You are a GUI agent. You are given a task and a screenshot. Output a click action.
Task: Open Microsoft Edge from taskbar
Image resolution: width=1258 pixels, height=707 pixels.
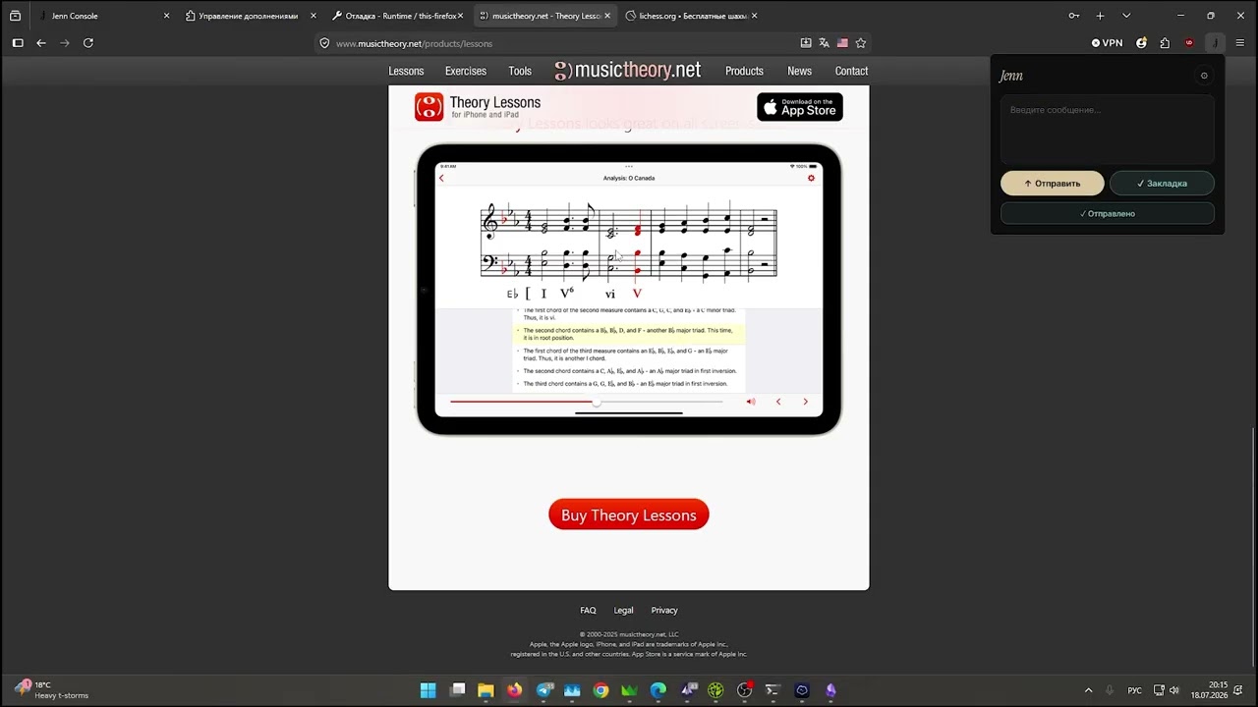(658, 690)
